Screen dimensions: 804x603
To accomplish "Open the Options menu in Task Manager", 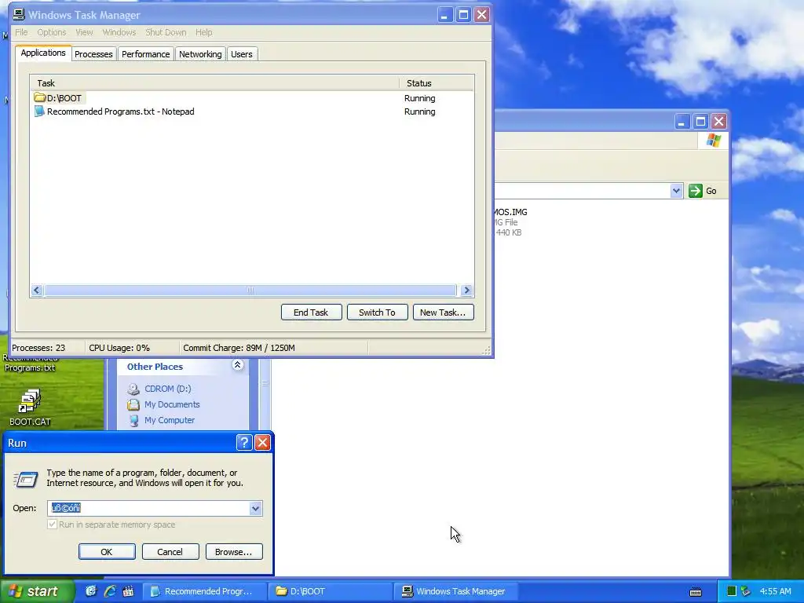I will click(51, 32).
